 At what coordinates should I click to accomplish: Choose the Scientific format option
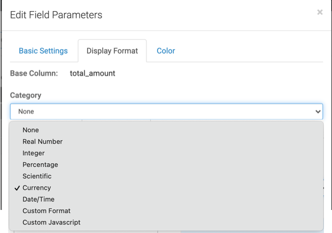[x=37, y=176]
